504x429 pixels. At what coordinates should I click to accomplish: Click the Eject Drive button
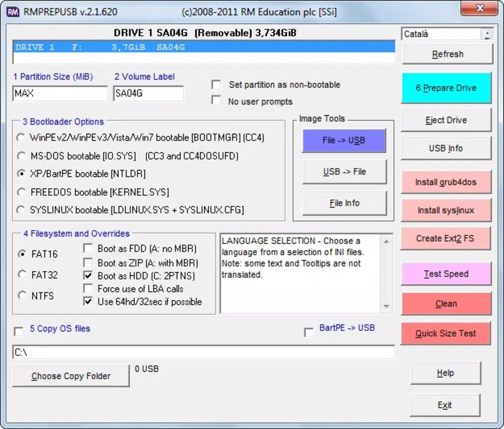(x=446, y=120)
